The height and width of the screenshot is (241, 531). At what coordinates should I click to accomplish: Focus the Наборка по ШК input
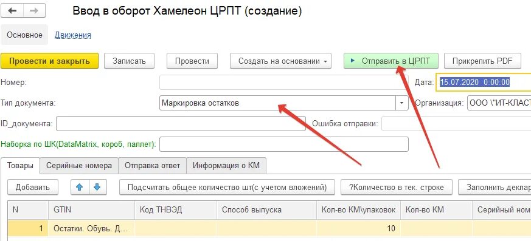(x=284, y=144)
